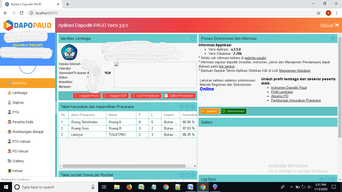Select the Ruang Guru cell

point(87,128)
